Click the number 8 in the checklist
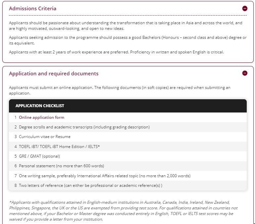 tap(16, 185)
